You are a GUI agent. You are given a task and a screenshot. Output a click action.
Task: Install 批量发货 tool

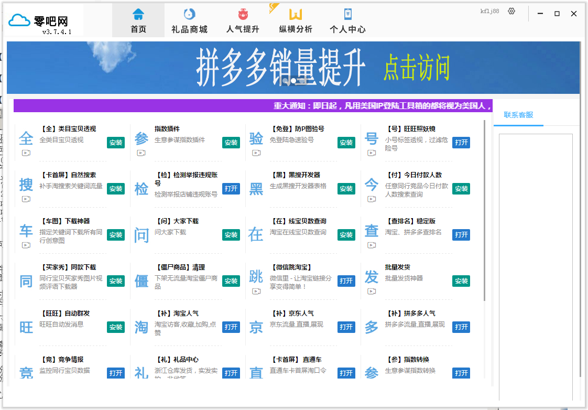(461, 281)
